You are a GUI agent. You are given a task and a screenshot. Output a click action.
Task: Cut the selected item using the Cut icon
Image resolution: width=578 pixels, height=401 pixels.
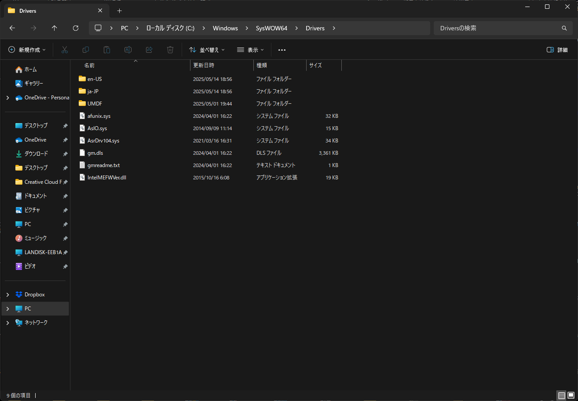click(65, 50)
